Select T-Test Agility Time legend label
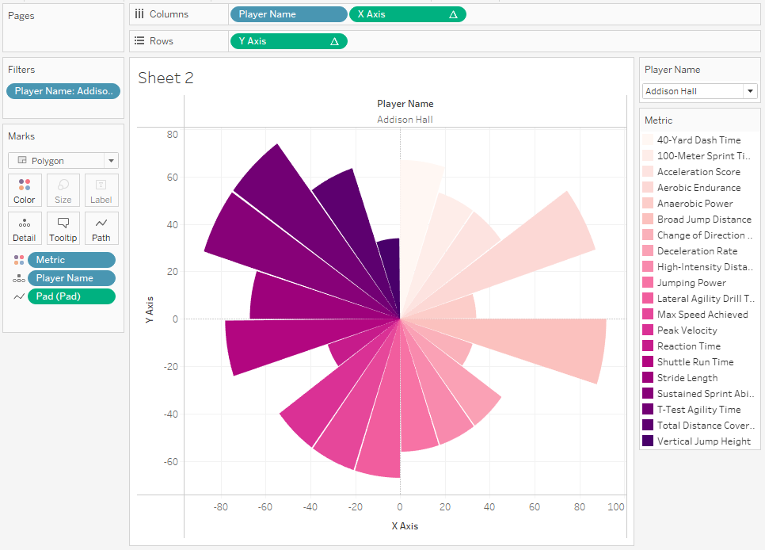Screen dimensions: 765x550 click(698, 409)
